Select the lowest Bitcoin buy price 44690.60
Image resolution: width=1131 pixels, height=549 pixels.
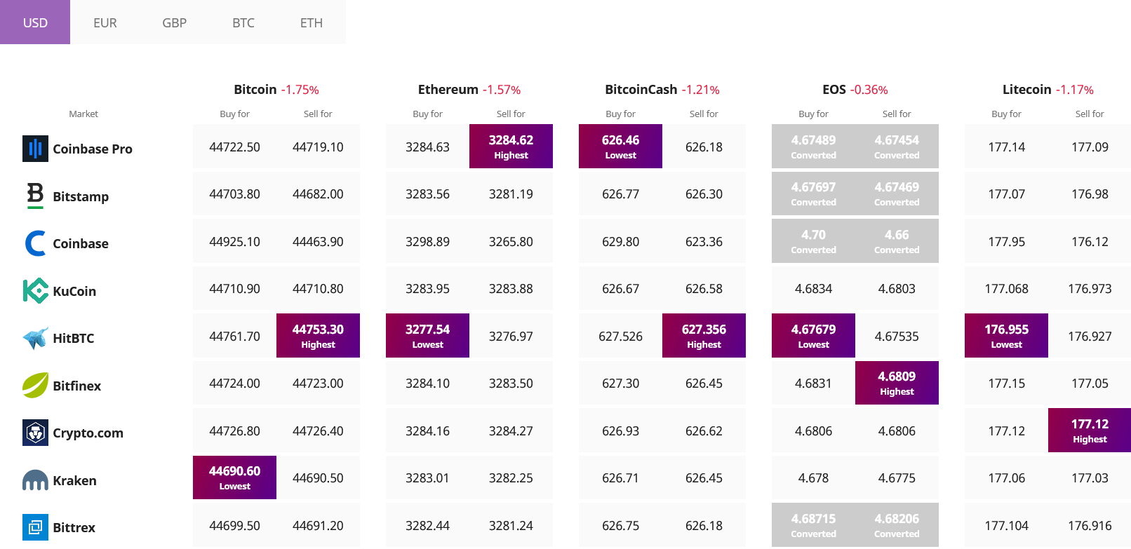[x=234, y=477]
